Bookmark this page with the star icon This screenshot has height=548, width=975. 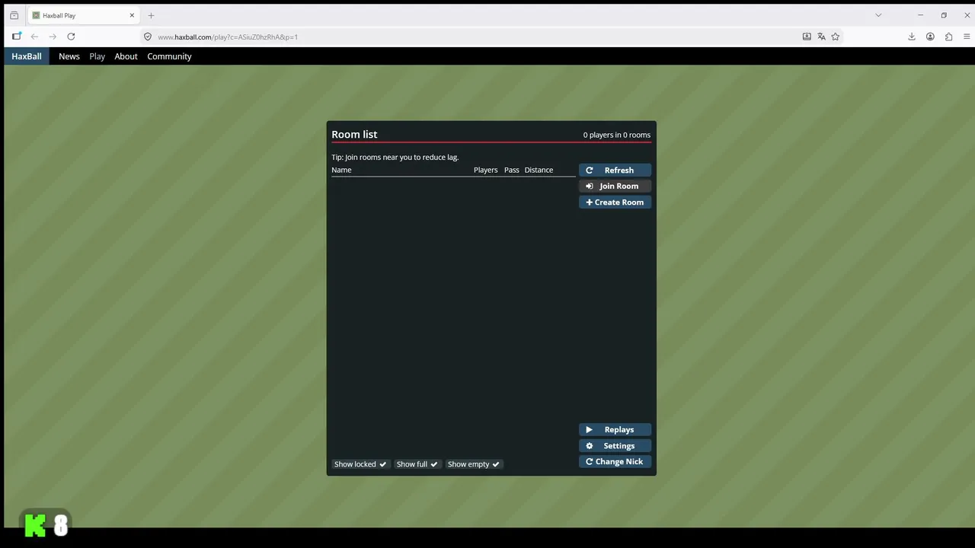click(836, 37)
